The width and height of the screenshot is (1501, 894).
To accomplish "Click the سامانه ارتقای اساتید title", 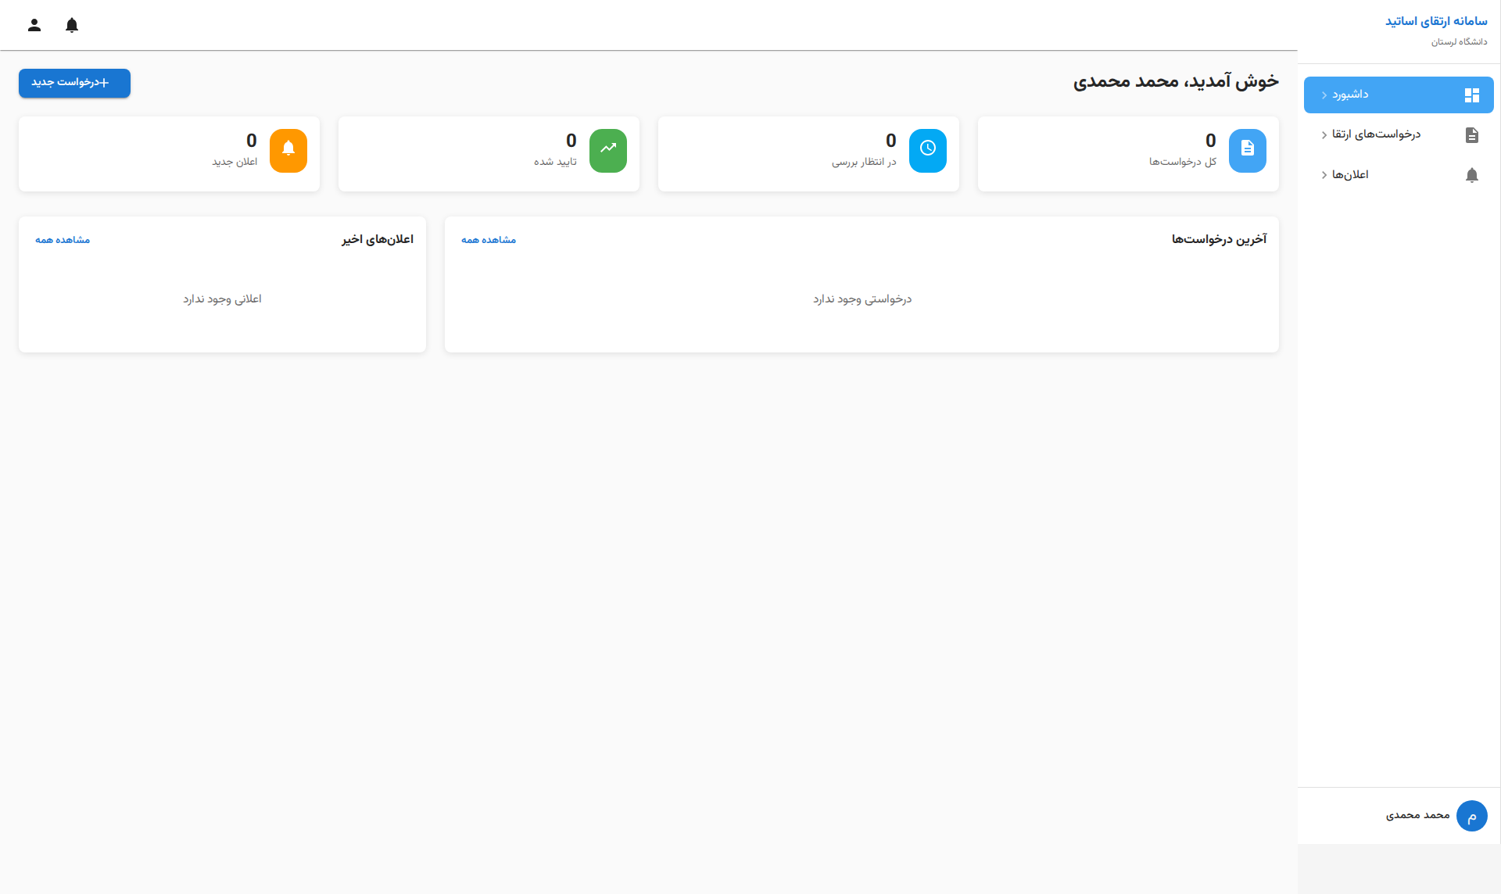I will click(x=1436, y=21).
